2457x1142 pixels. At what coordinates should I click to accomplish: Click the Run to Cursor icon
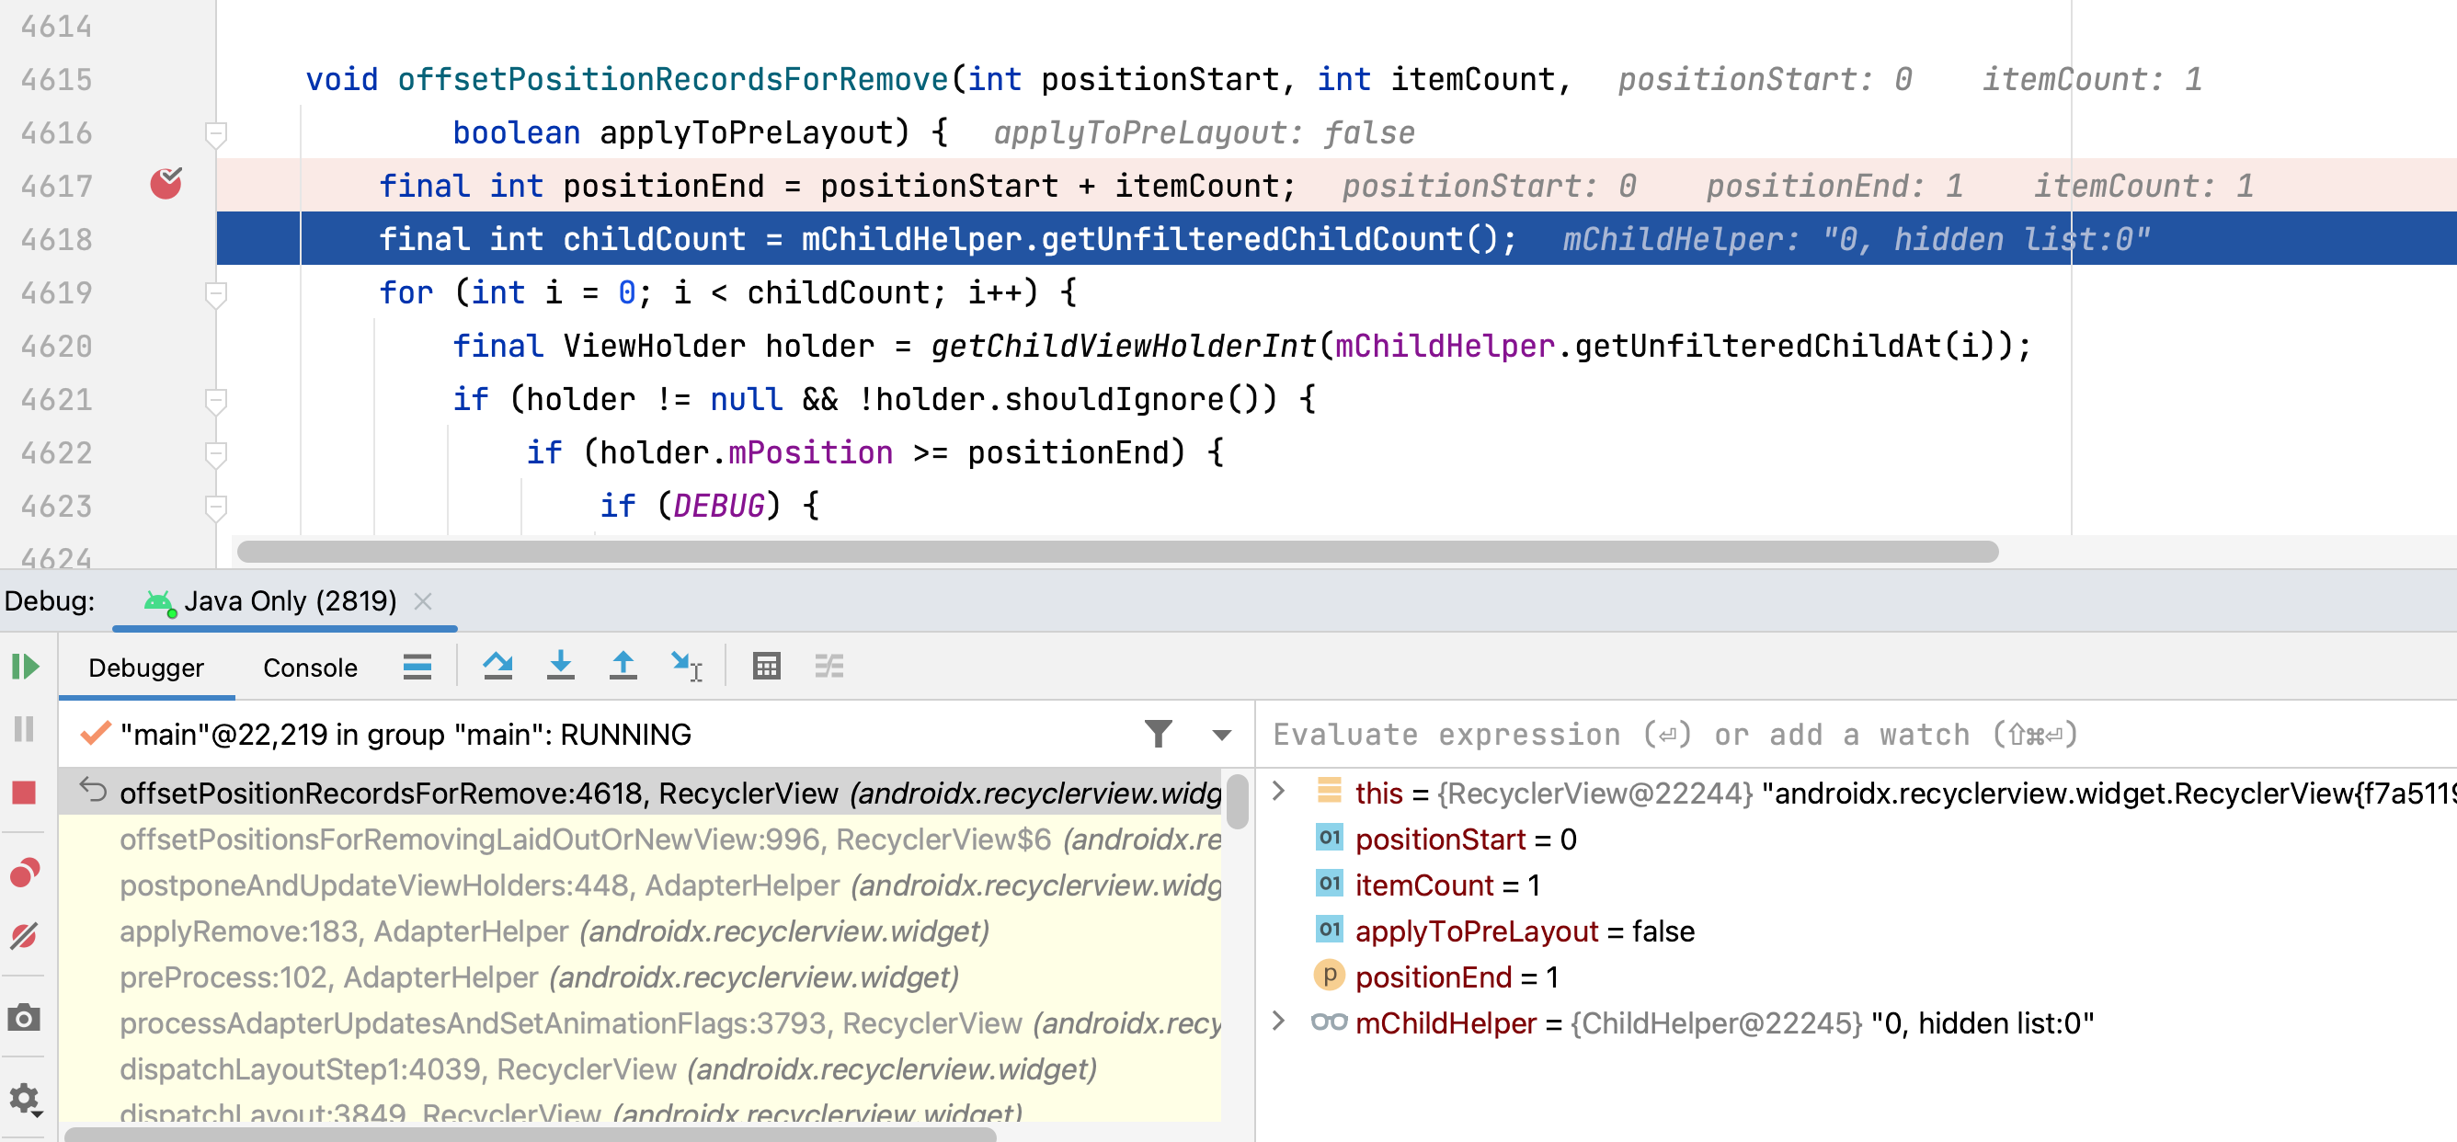686,665
